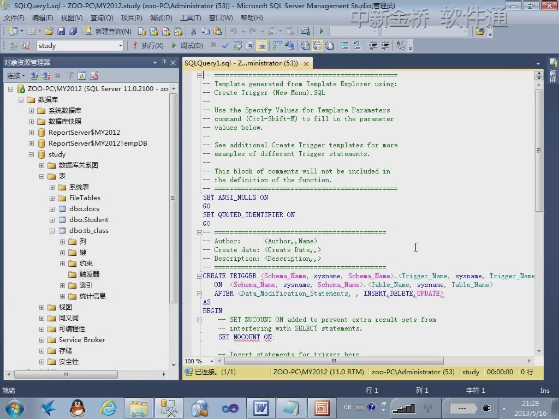The image size is (559, 419).
Task: Click the Find in Files binoculars icon
Action: [480, 31]
